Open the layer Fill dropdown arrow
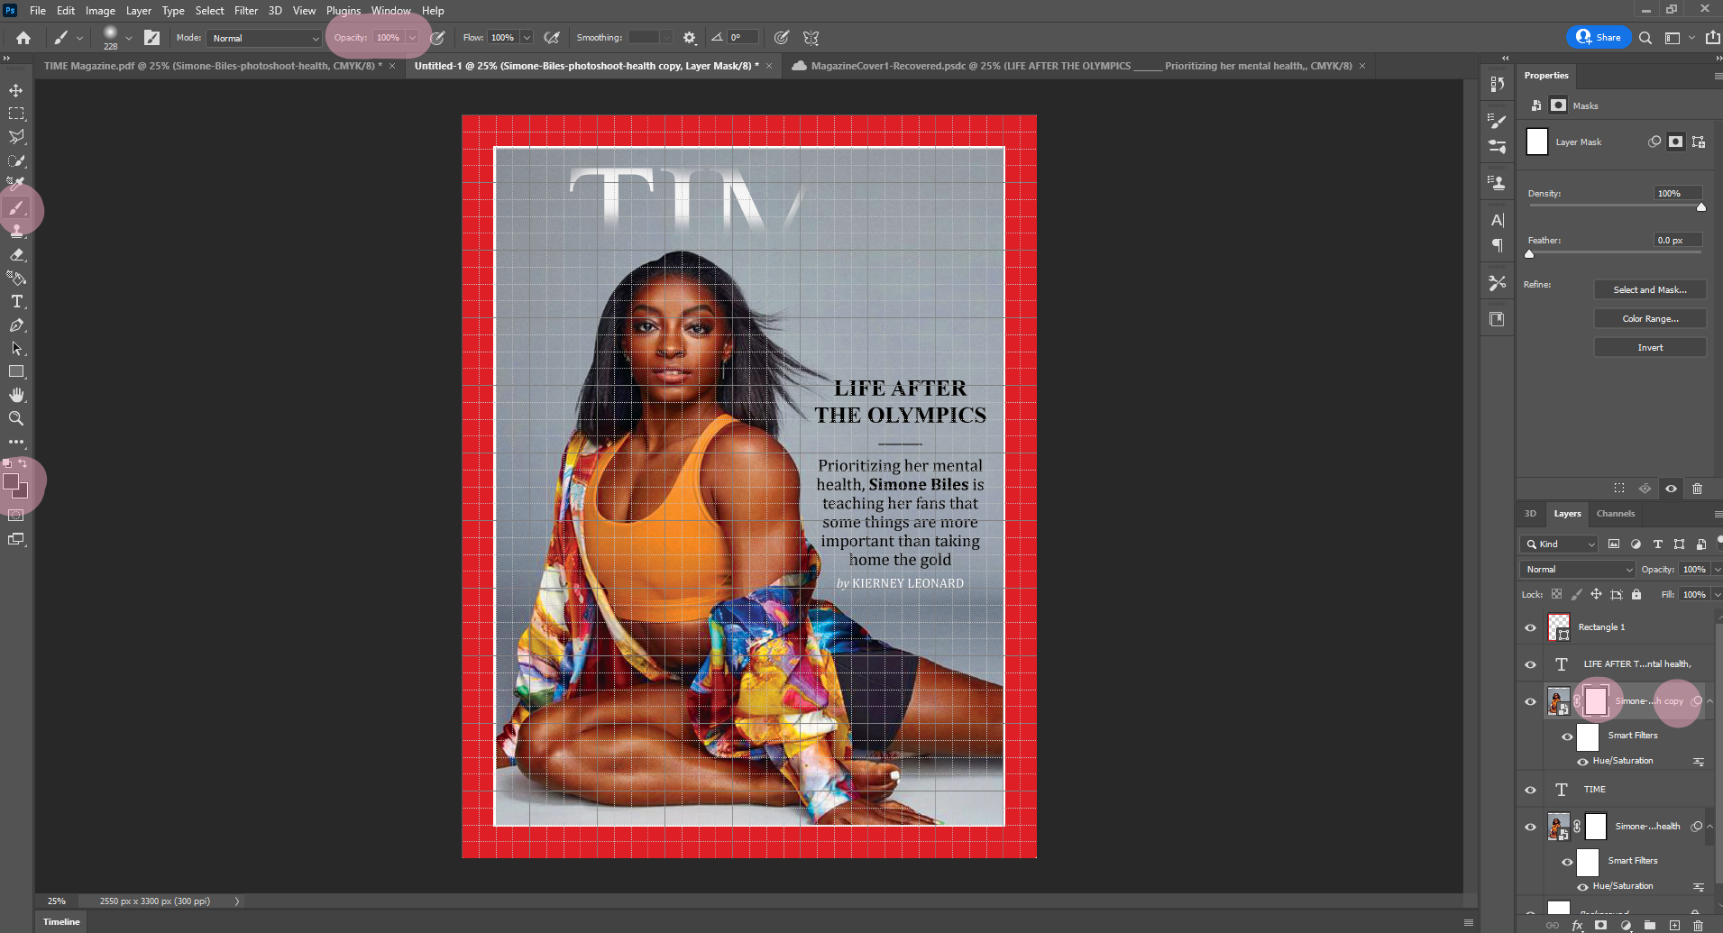The width and height of the screenshot is (1723, 933). point(1716,594)
